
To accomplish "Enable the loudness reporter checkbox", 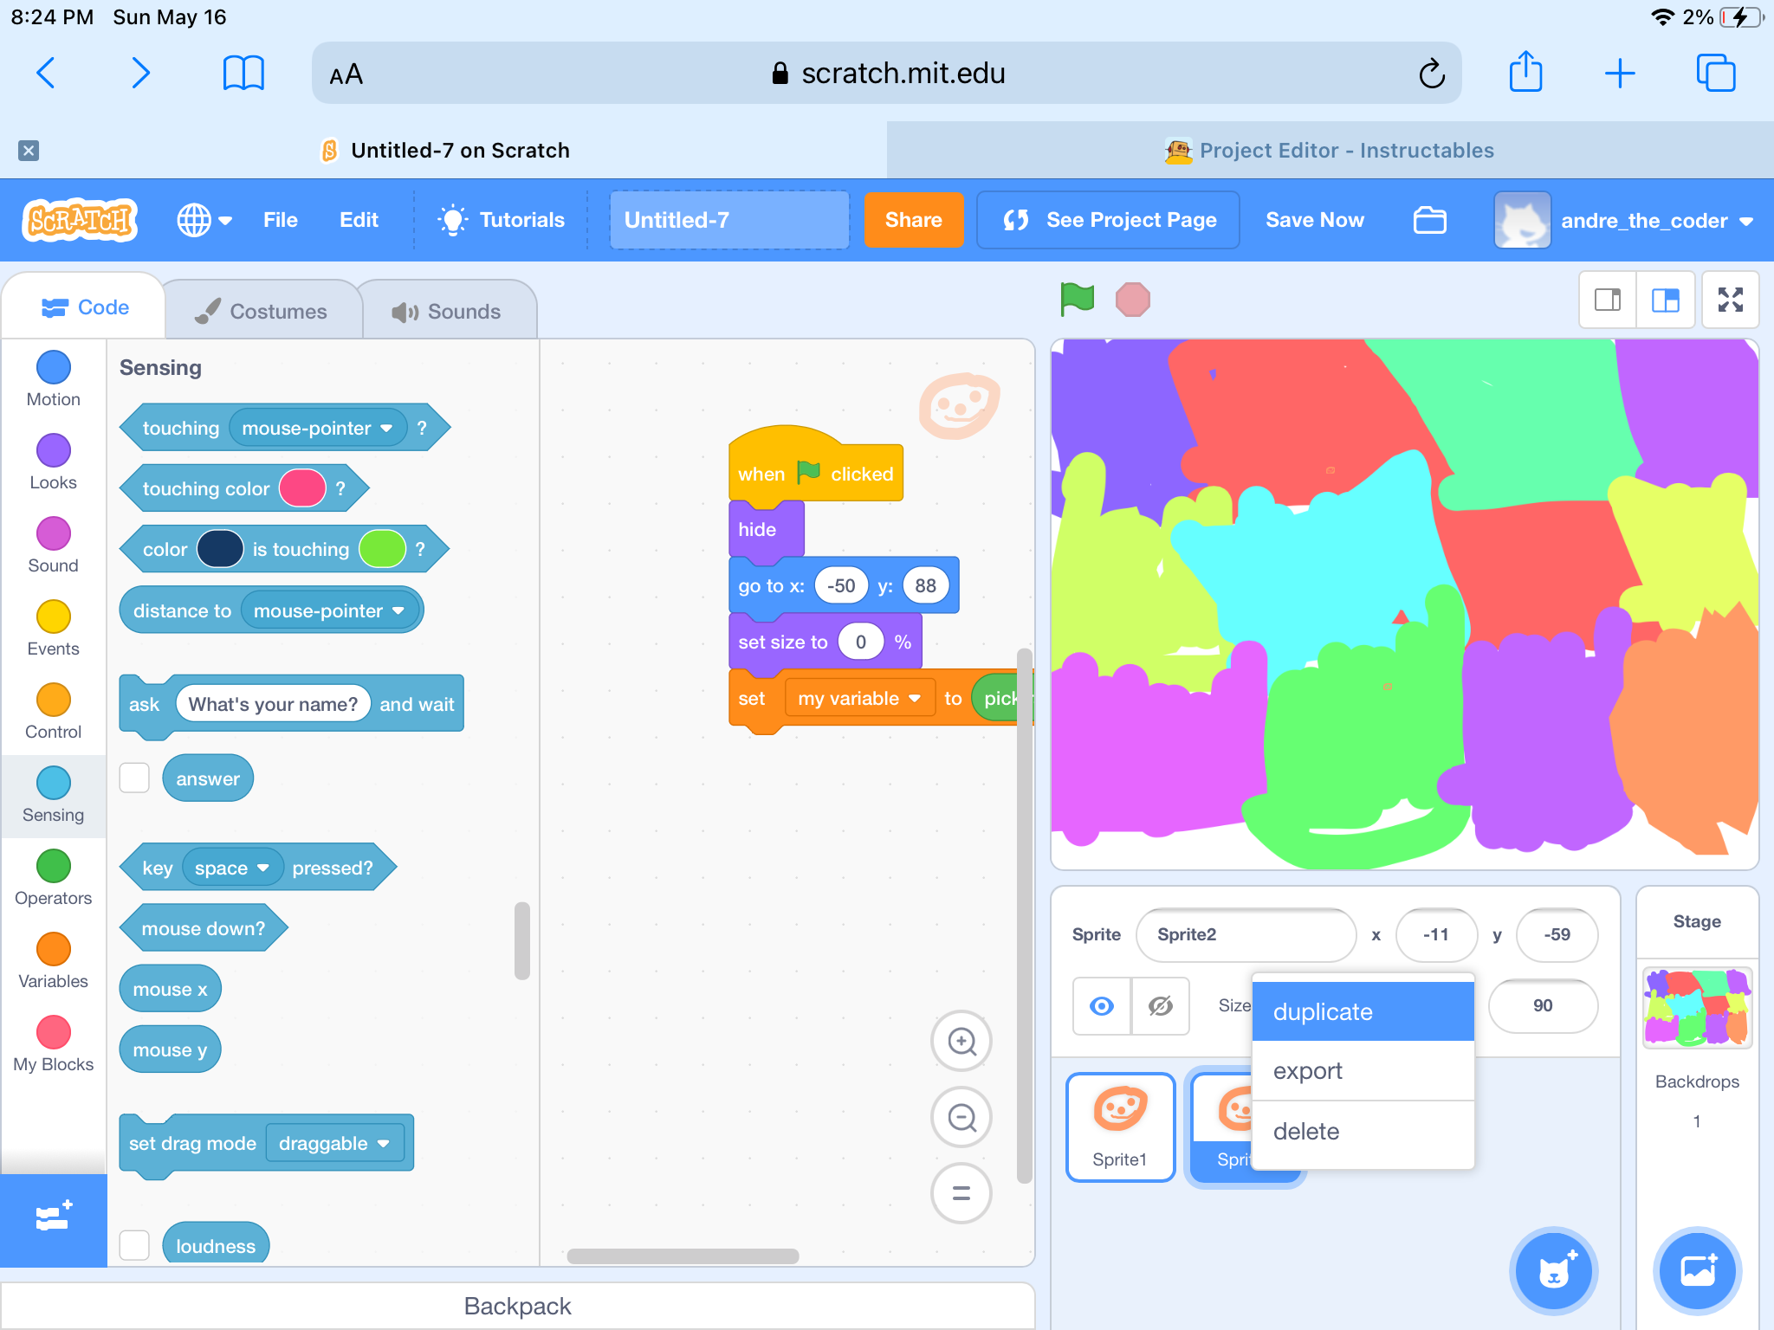I will click(134, 1245).
